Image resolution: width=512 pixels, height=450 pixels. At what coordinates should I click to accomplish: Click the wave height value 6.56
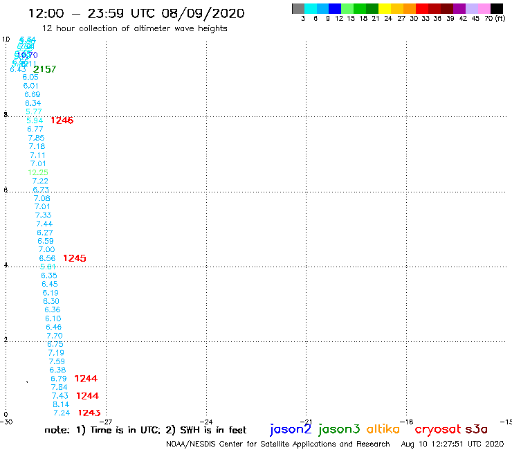click(x=47, y=258)
